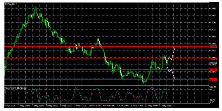Click the 1.6880 price axis label

tap(213, 44)
